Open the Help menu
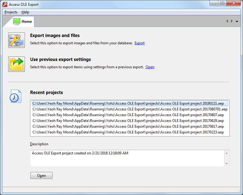The width and height of the screenshot is (243, 195). point(25,12)
